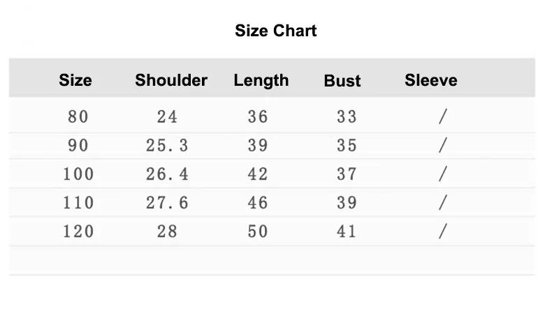
Task: Select the Size column header
Action: [x=75, y=80]
